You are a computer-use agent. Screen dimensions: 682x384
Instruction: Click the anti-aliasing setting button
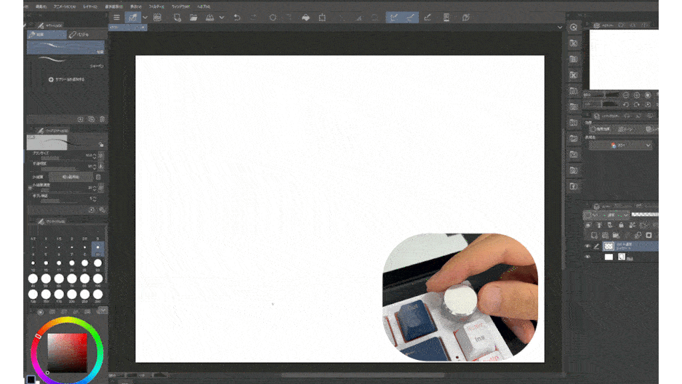tap(71, 177)
